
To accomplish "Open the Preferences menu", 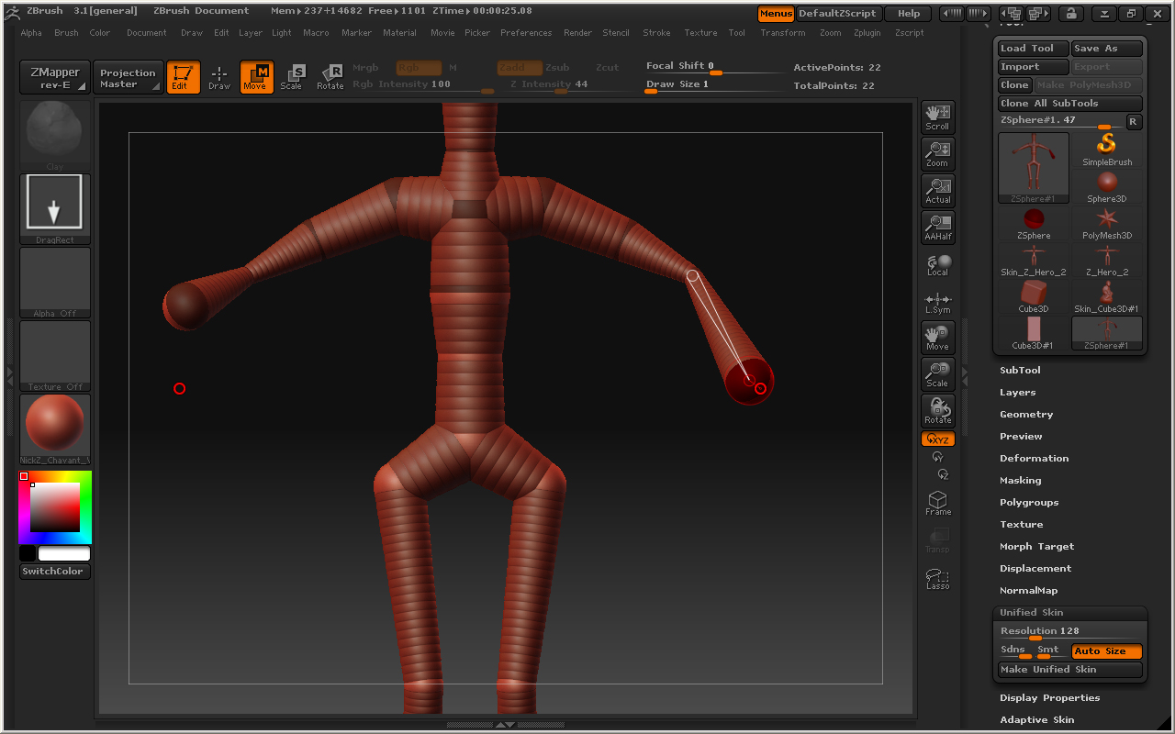I will (x=526, y=33).
